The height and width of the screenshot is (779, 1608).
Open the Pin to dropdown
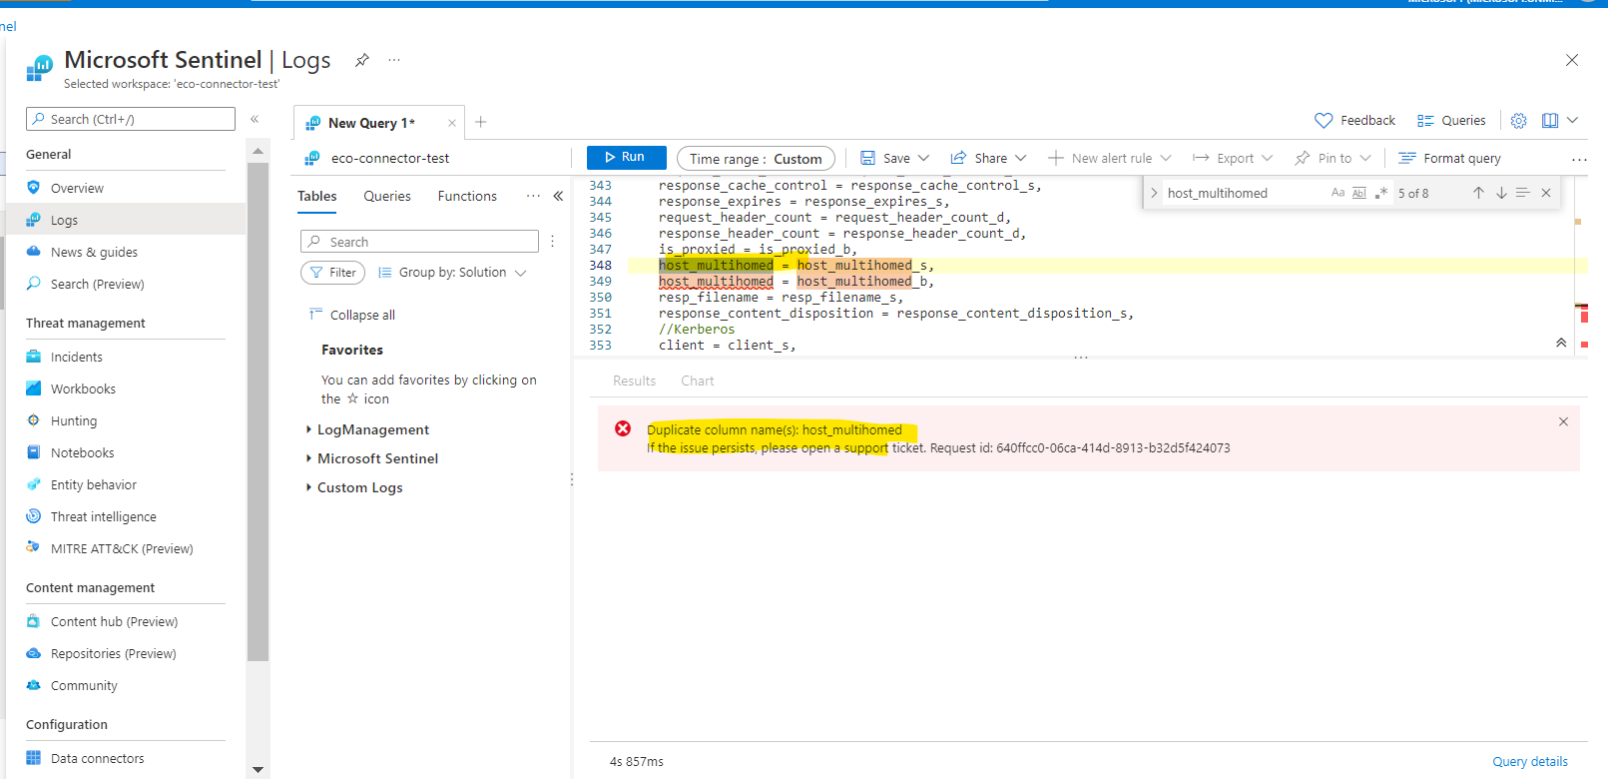1333,158
